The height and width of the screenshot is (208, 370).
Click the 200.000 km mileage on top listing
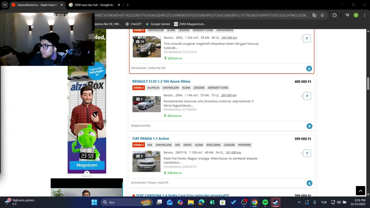pos(229,38)
